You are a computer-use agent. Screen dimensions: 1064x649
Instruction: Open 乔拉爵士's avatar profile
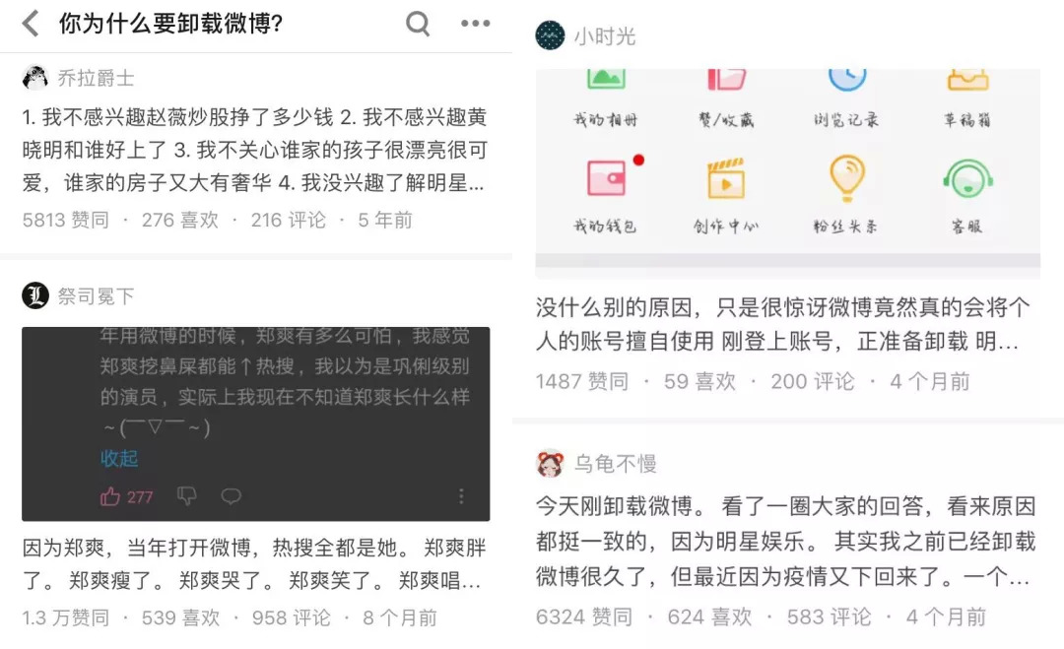[35, 78]
